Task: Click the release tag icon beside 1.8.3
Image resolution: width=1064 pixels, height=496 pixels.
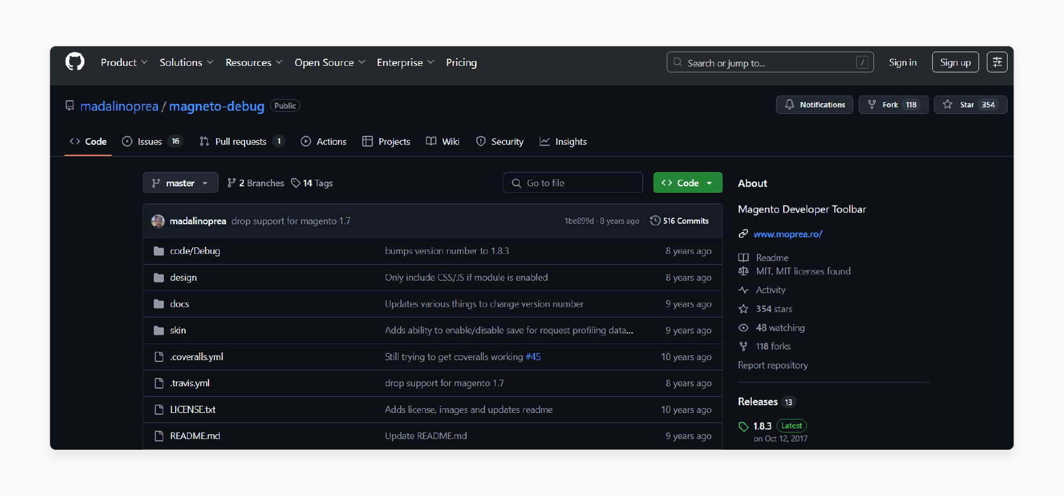Action: coord(743,427)
